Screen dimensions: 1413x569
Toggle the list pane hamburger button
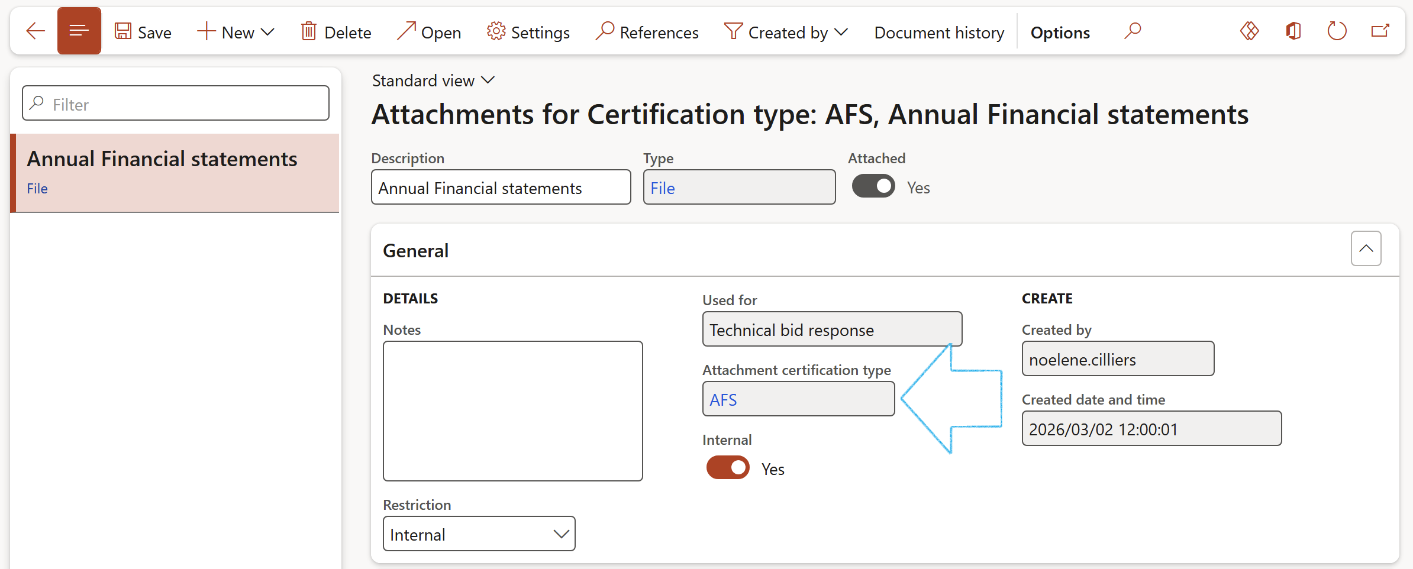click(x=79, y=31)
